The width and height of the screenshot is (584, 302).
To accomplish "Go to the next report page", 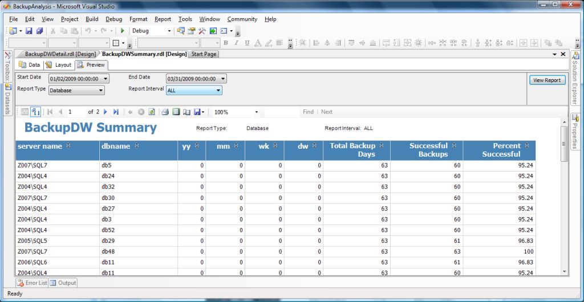I will (x=106, y=112).
